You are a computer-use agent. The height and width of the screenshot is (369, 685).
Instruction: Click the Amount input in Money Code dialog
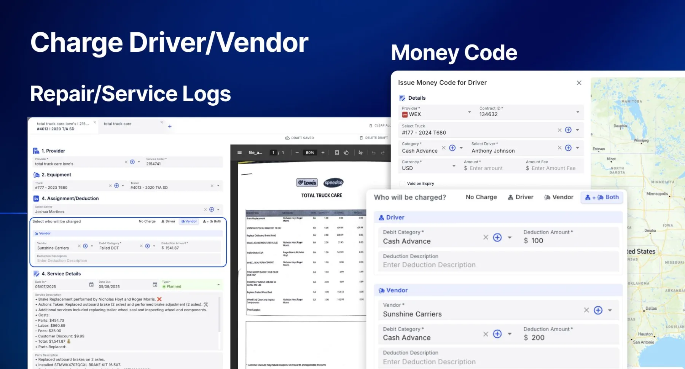(491, 165)
